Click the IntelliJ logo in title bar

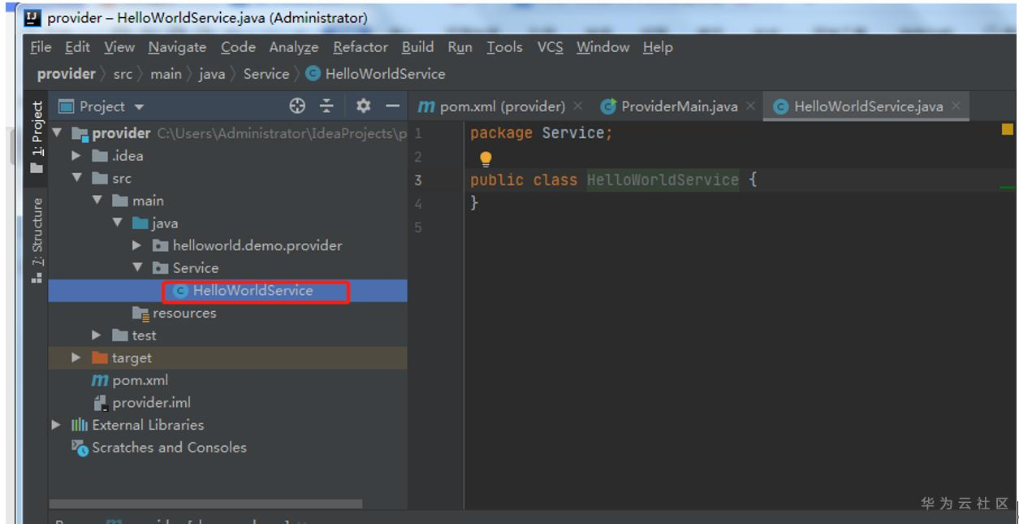coord(34,17)
